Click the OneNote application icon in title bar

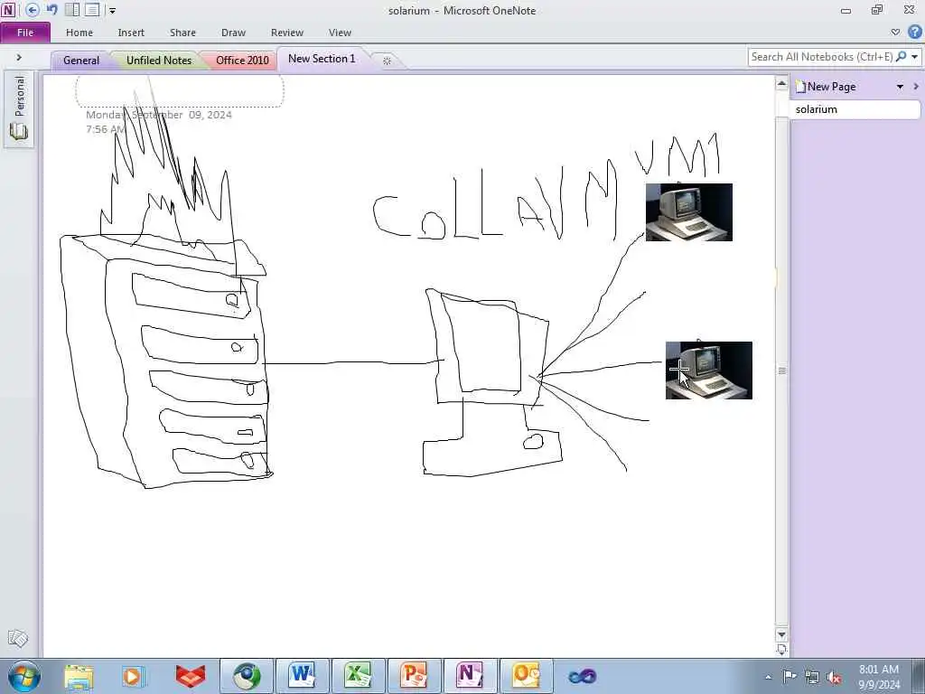(x=8, y=9)
